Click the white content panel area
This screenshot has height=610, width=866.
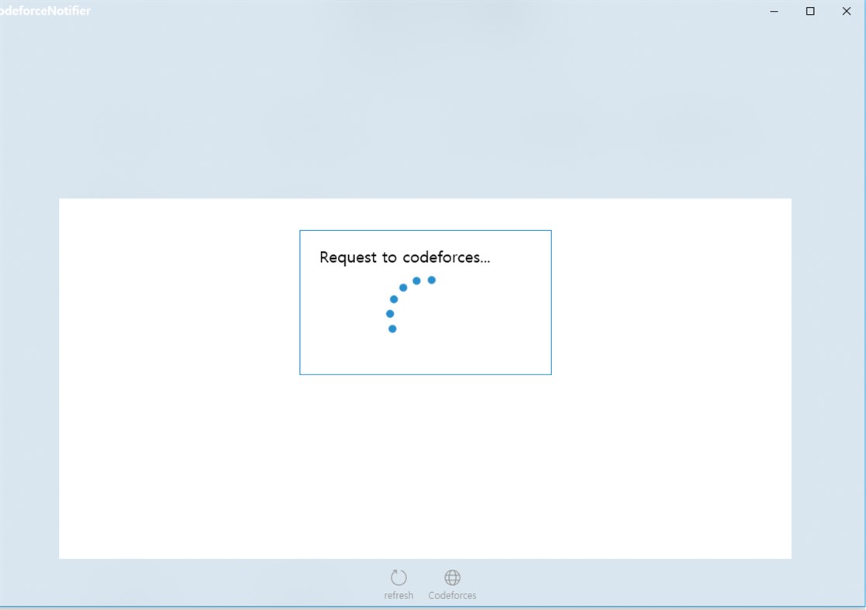click(425, 465)
